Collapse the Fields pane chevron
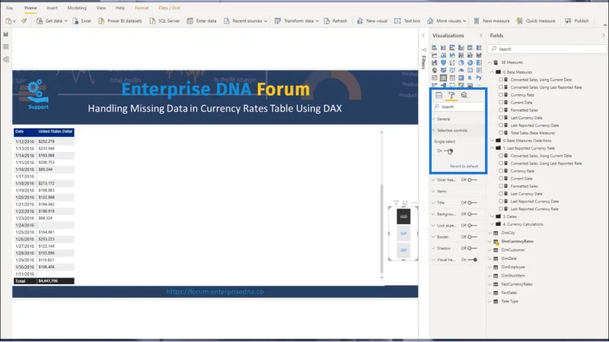609x342 pixels. (603, 36)
